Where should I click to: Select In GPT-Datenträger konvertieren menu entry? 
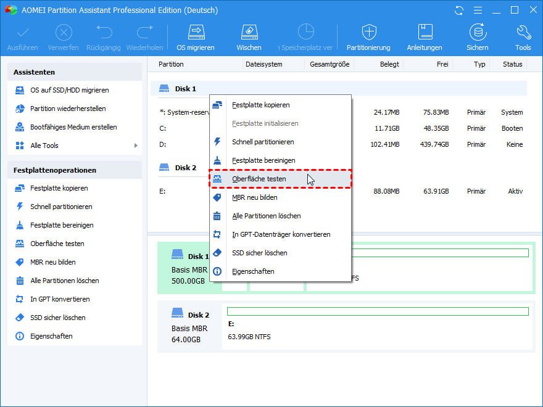point(281,234)
